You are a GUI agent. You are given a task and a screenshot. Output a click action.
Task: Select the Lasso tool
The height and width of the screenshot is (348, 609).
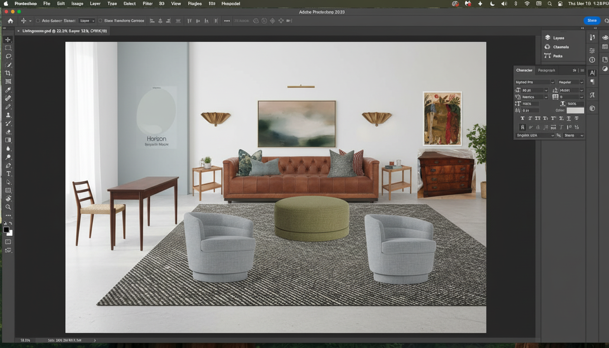point(8,56)
